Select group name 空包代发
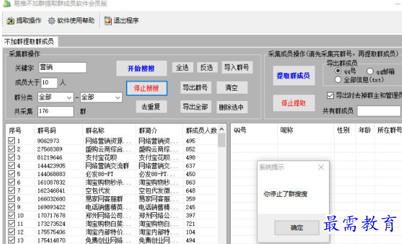The image size is (402, 244). (x=98, y=190)
